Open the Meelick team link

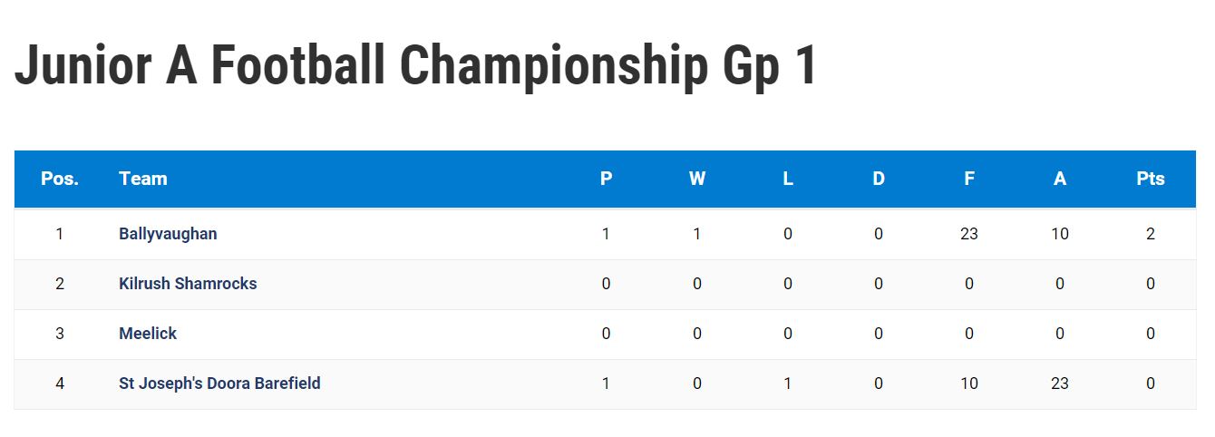click(x=148, y=334)
